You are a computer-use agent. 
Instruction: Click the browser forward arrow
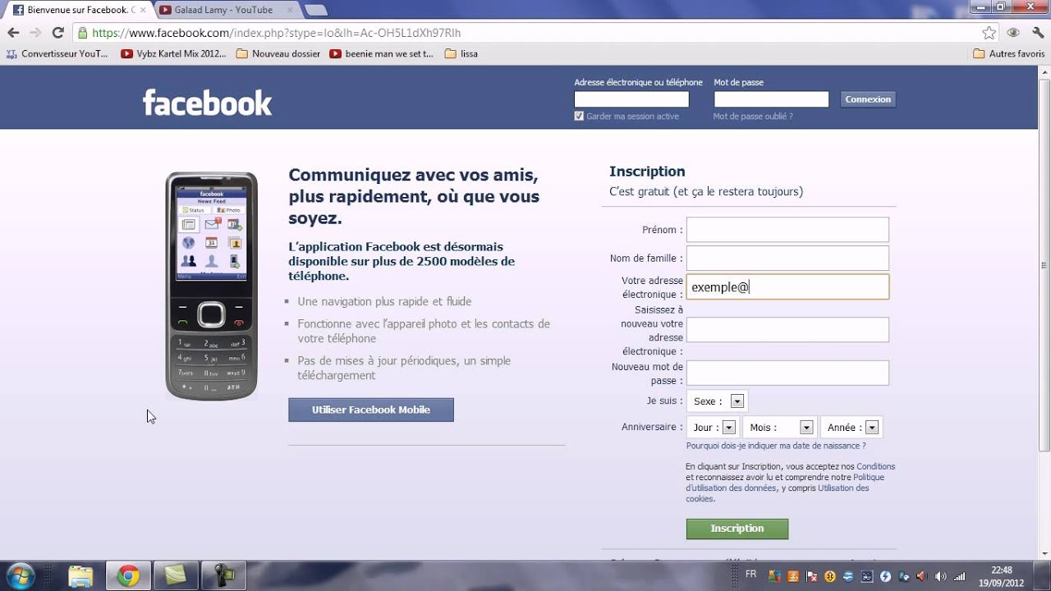pos(35,33)
